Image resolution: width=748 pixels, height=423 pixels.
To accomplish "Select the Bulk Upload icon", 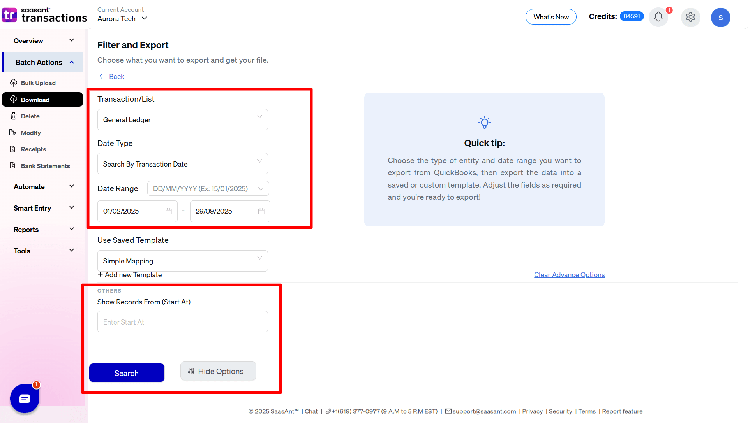I will click(14, 83).
